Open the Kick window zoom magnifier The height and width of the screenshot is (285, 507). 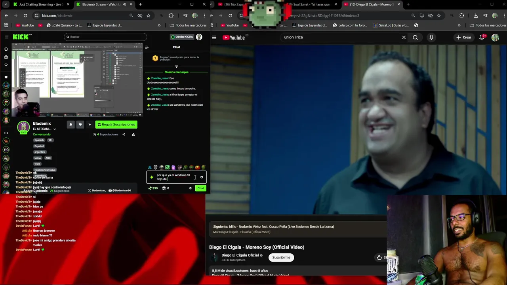[x=131, y=15]
